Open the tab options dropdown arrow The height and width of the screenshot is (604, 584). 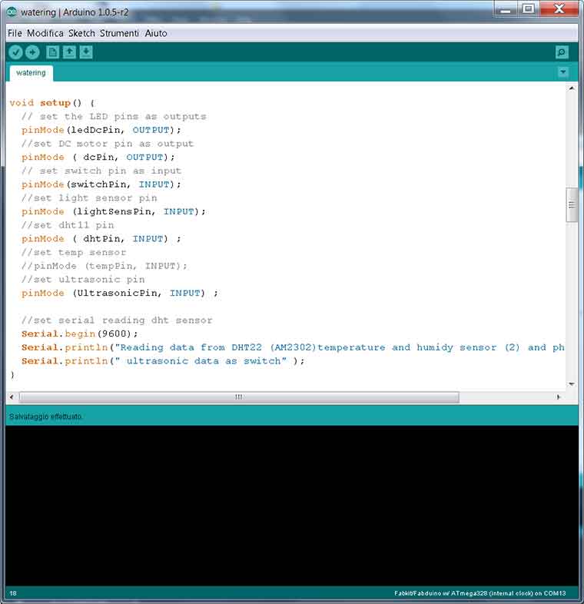(x=562, y=72)
